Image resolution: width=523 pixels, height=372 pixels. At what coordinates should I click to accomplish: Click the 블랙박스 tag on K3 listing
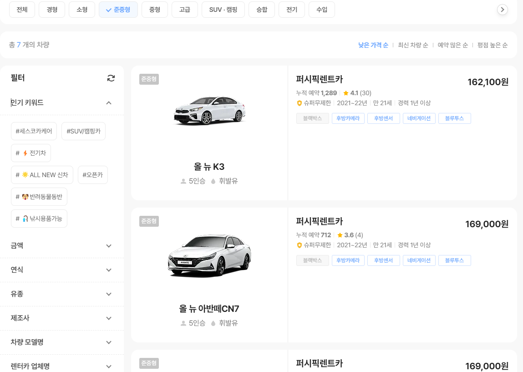point(313,118)
